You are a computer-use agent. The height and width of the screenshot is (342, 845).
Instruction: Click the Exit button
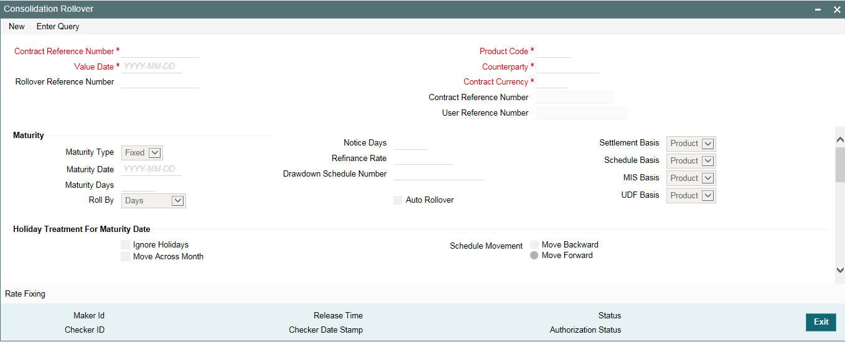[821, 322]
